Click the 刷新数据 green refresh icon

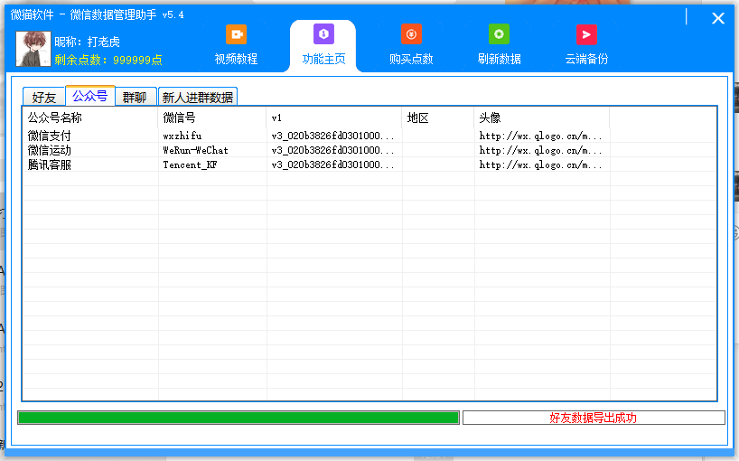[x=499, y=34]
